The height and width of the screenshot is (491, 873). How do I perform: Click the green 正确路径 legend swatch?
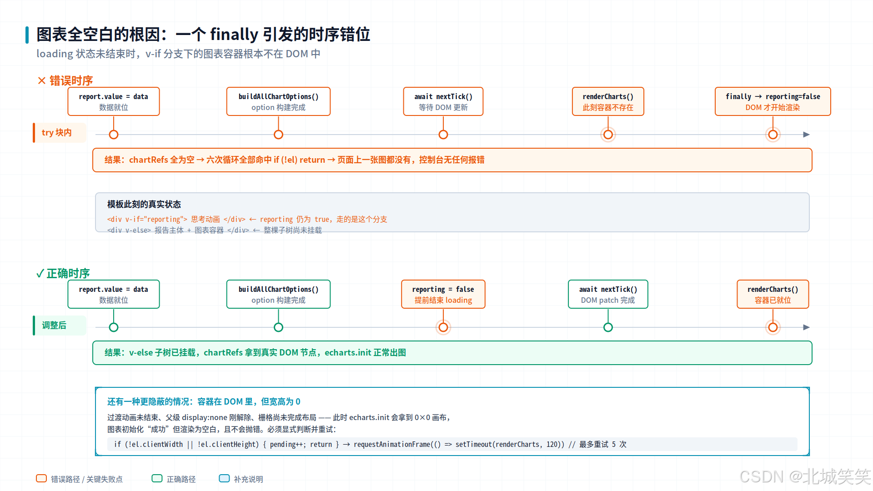pos(157,478)
